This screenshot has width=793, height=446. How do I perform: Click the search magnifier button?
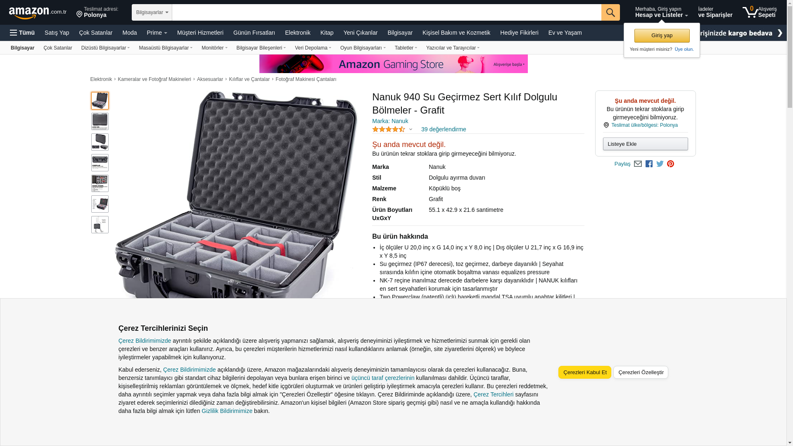(x=610, y=12)
